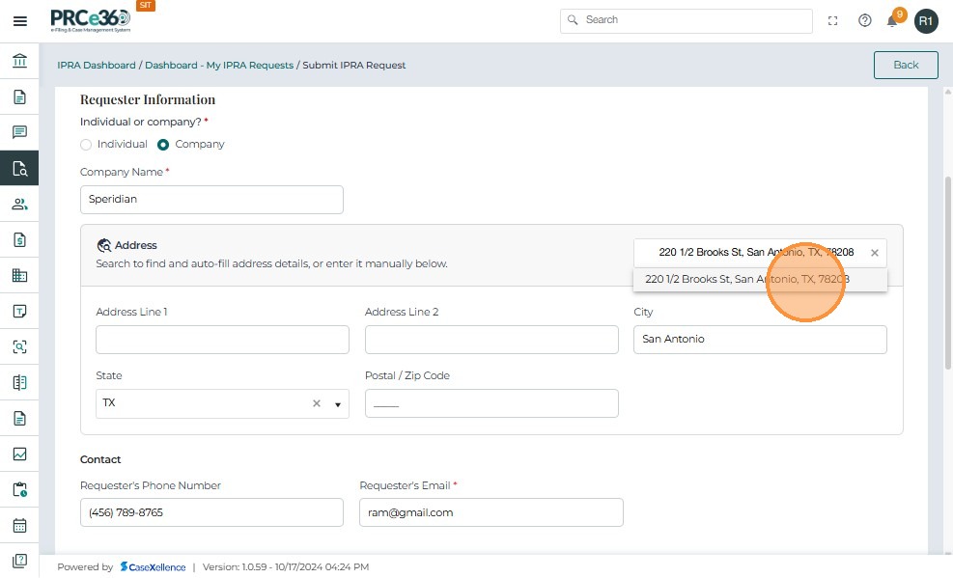Open the hamburger navigation menu
Image resolution: width=953 pixels, height=578 pixels.
19,20
